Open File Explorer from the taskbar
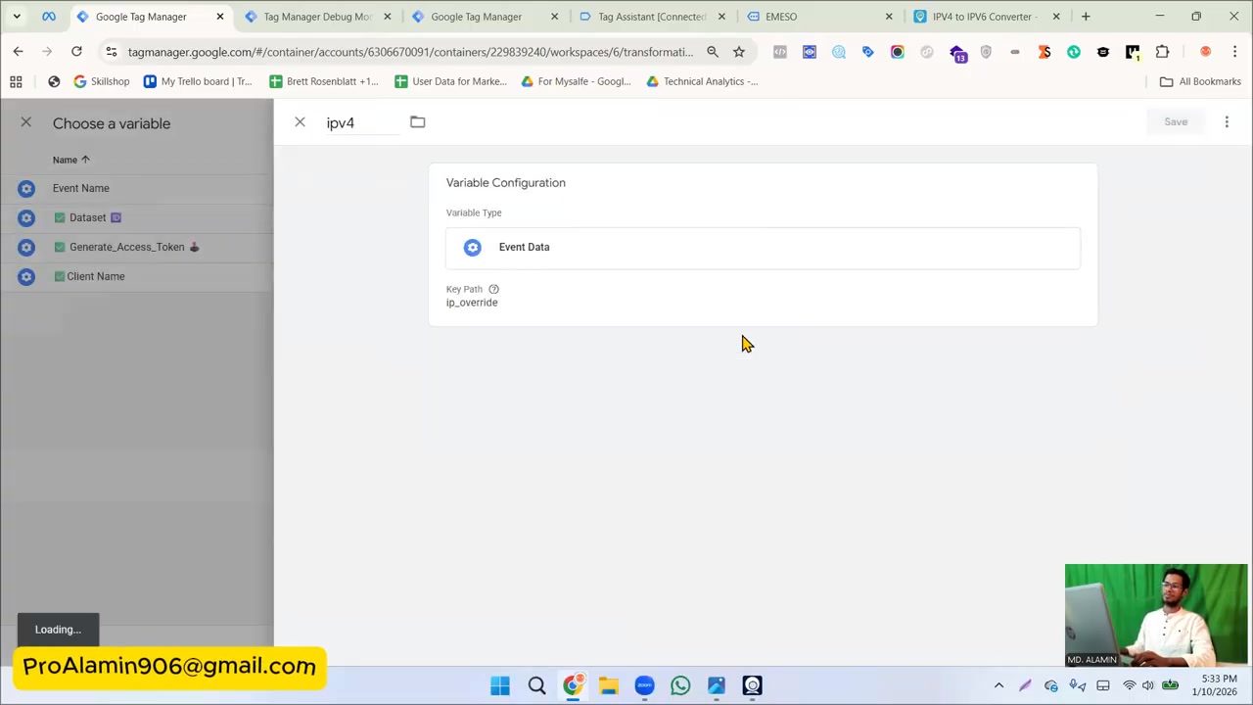This screenshot has width=1253, height=705. [x=609, y=685]
